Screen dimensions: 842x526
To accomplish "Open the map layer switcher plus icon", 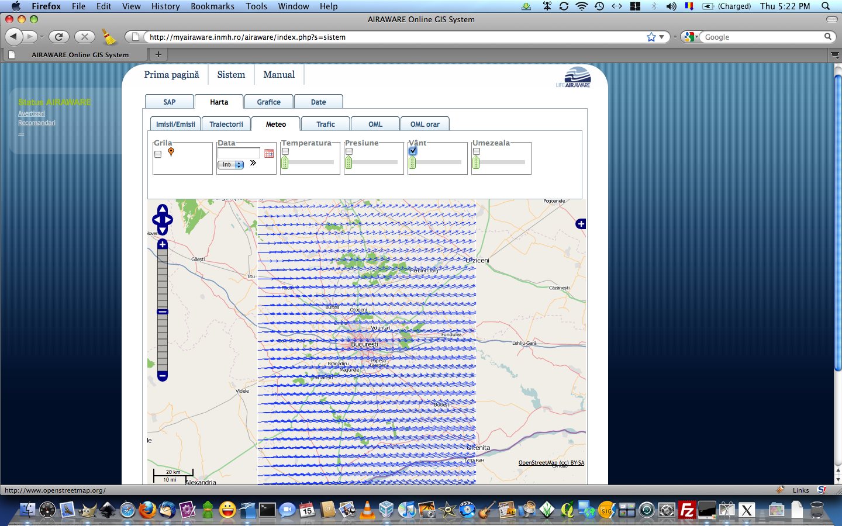I will [581, 224].
